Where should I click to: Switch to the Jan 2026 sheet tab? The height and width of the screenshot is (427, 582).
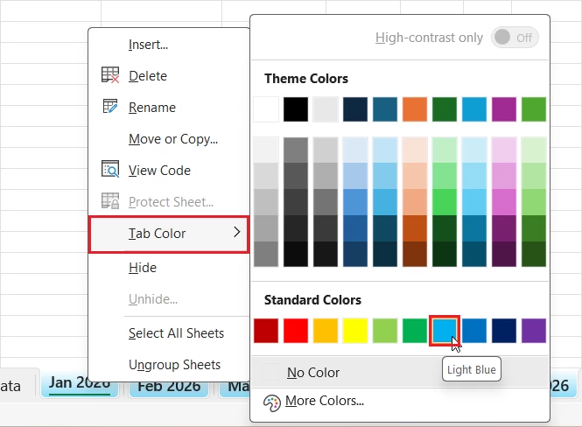point(80,384)
